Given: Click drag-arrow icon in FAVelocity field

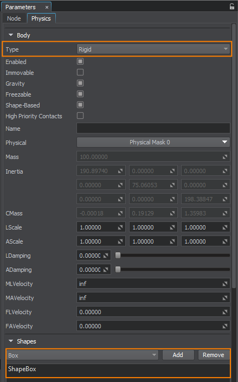Looking at the screenshot, I should (x=225, y=326).
